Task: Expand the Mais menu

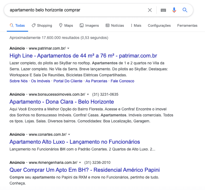Action: pyautogui.click(x=136, y=25)
